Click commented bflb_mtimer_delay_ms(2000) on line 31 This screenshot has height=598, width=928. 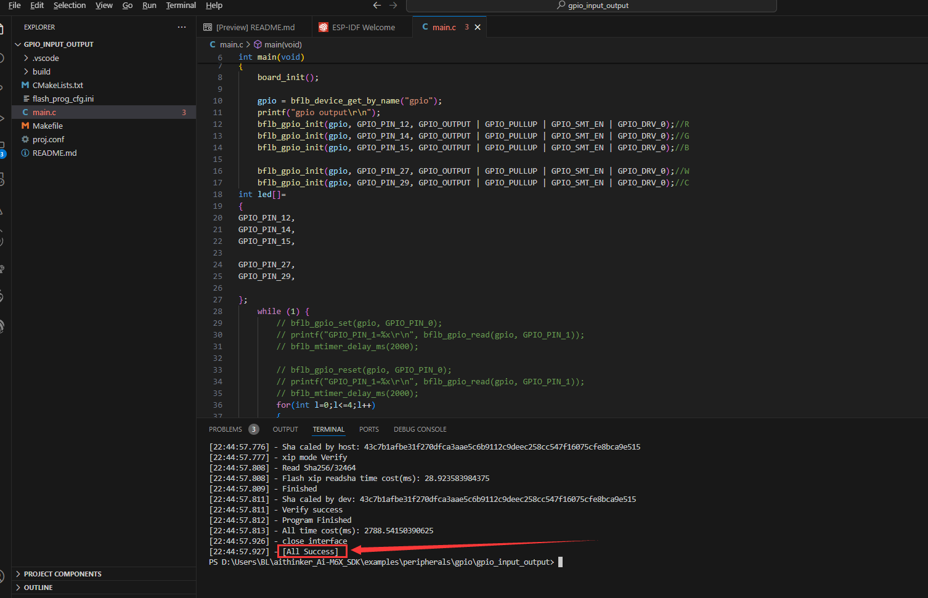348,347
